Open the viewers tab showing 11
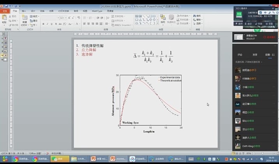The height and width of the screenshot is (164, 279). [270, 55]
